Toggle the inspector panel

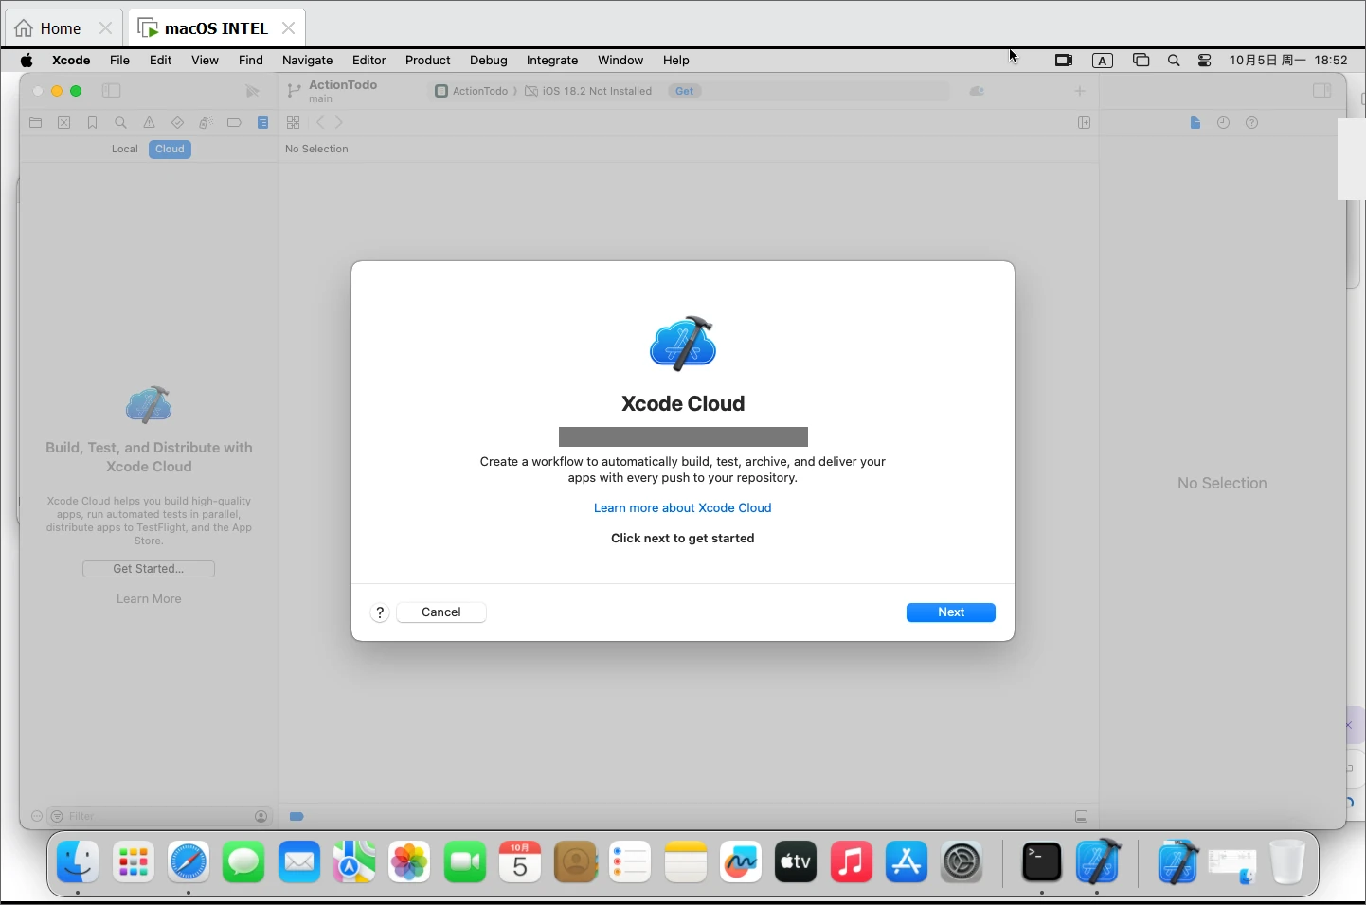point(1322,91)
